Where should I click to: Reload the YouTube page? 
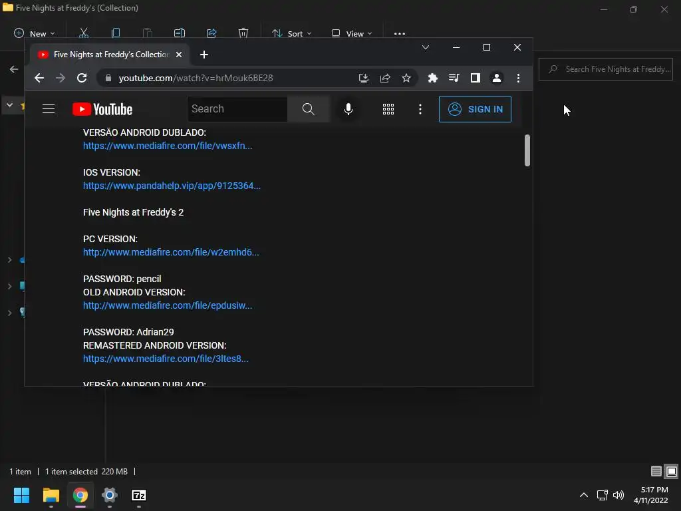pos(82,78)
